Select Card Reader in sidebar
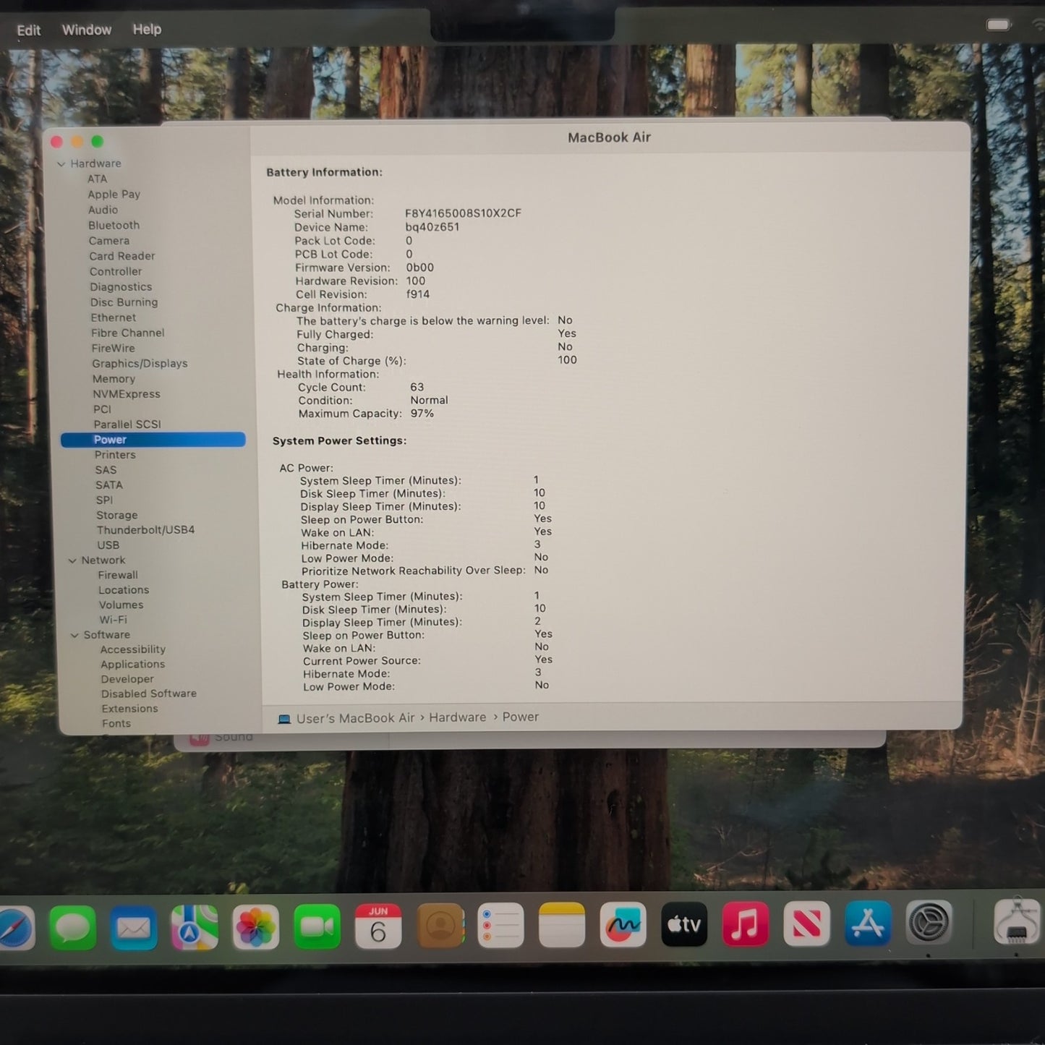Image resolution: width=1045 pixels, height=1045 pixels. pos(122,256)
